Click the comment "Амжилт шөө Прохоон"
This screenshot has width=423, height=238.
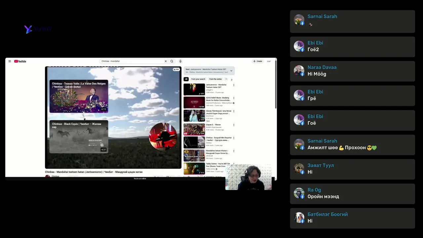(342, 147)
